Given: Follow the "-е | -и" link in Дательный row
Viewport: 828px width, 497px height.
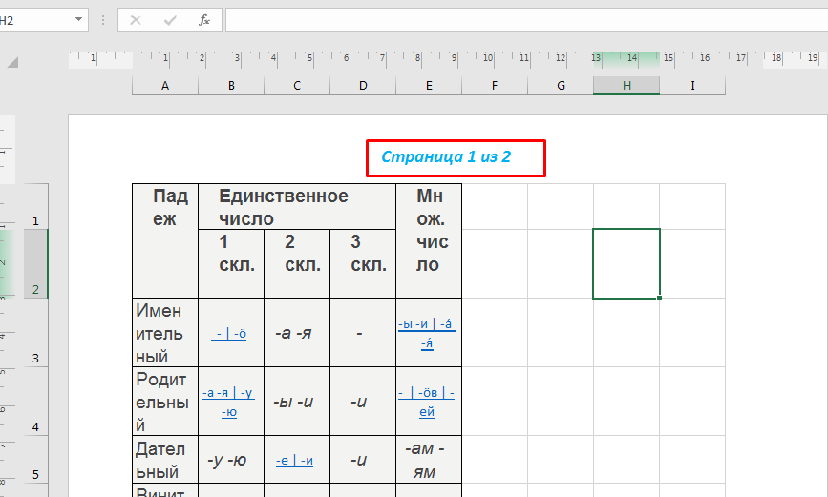Looking at the screenshot, I should tap(297, 460).
